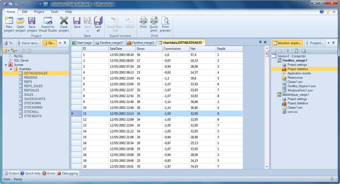Click the CSharp export icon
Screen dimensions: 340x184
click(129, 23)
